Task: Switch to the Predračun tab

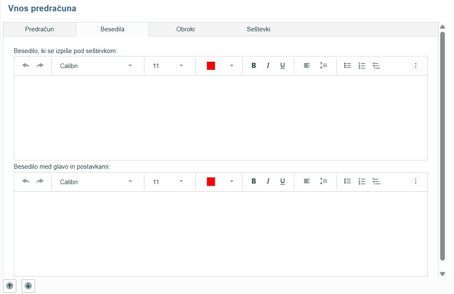Action: click(x=39, y=29)
